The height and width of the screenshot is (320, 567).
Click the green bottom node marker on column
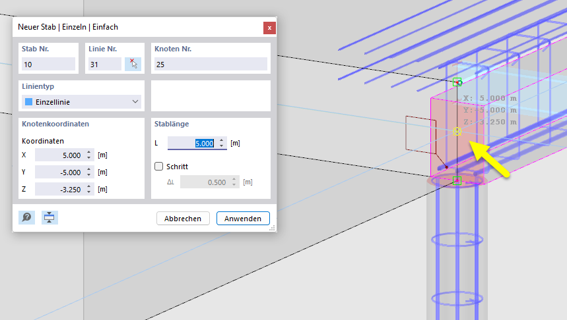tap(457, 181)
